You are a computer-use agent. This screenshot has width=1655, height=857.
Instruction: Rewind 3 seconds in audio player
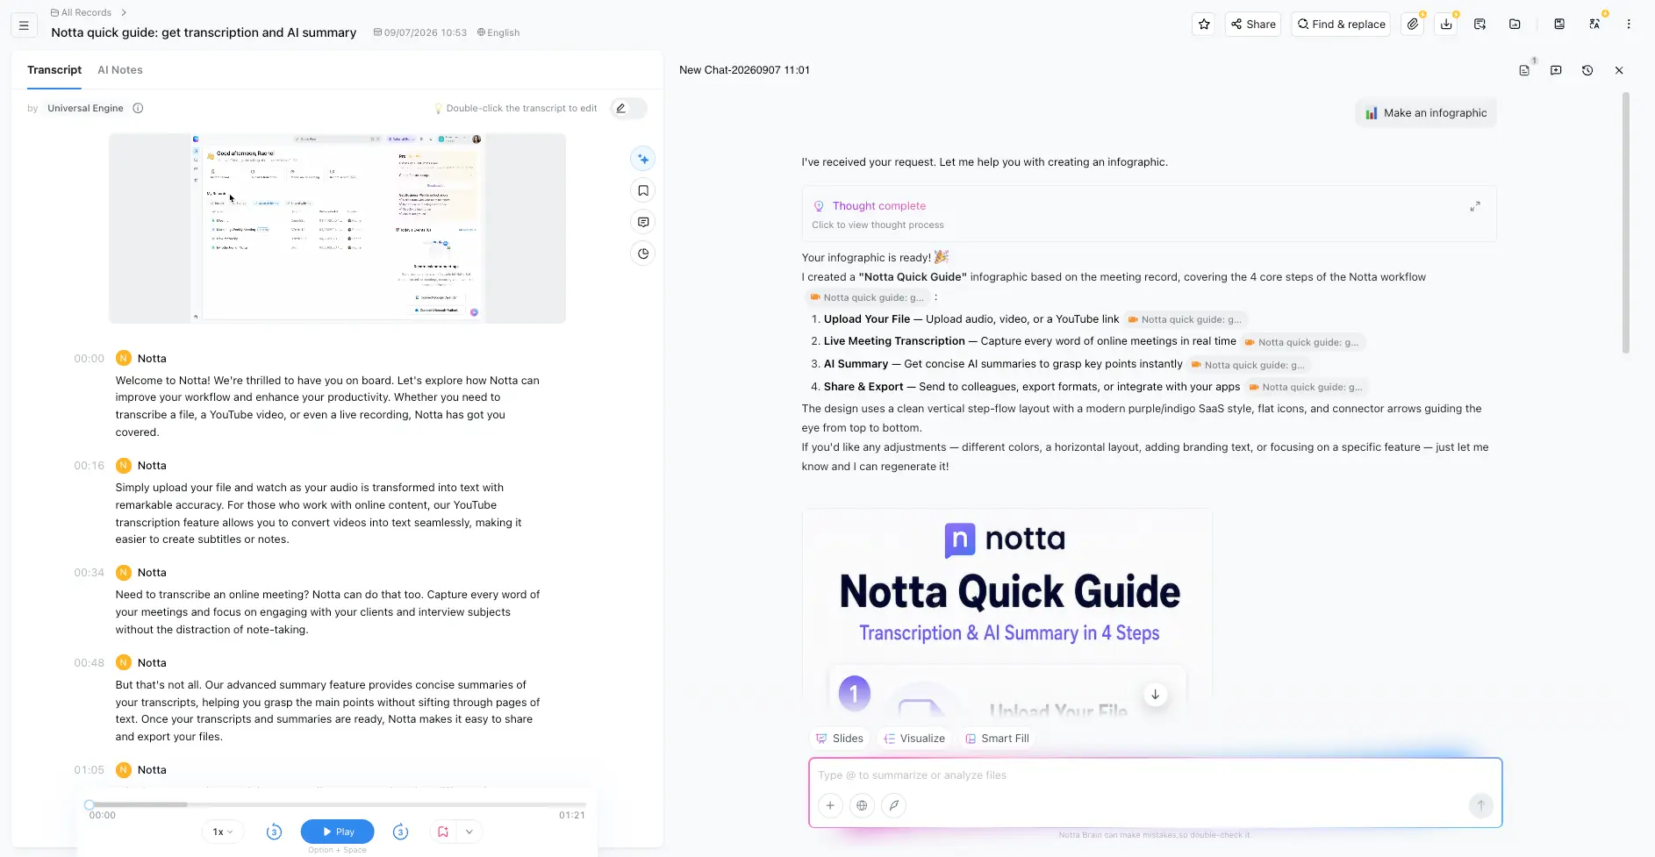point(274,832)
